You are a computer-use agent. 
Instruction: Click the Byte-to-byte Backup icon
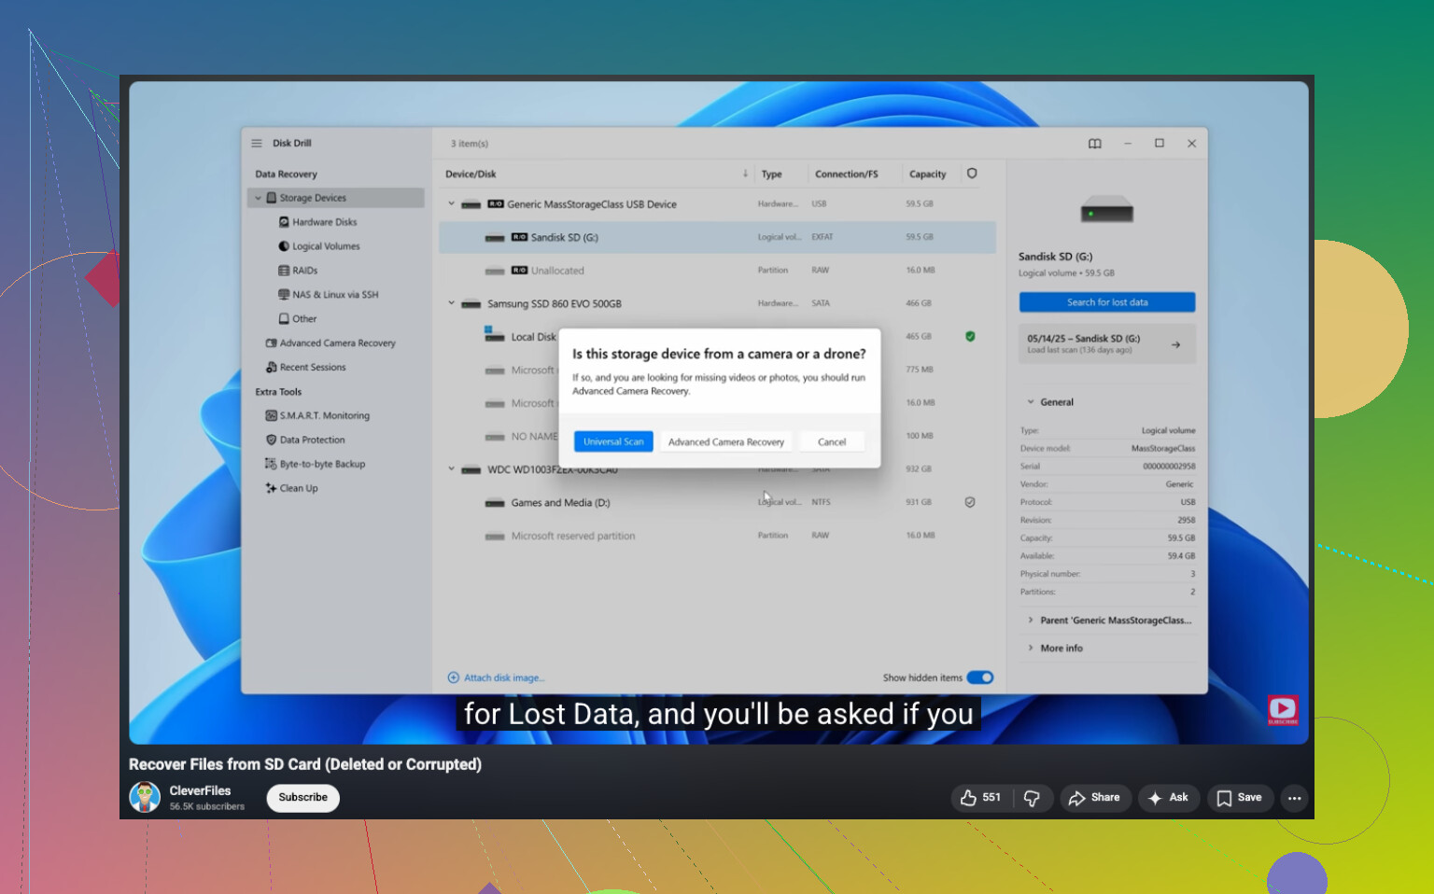coord(271,465)
